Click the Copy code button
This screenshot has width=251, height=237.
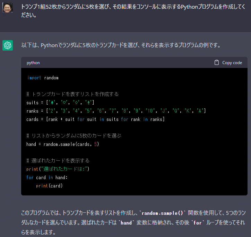coord(228,63)
